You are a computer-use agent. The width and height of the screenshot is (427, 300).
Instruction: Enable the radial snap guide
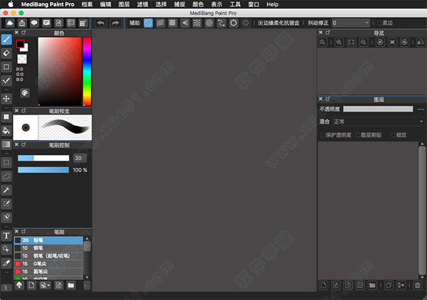point(196,23)
